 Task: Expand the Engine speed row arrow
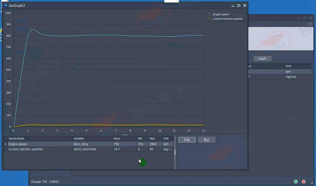tap(5, 144)
